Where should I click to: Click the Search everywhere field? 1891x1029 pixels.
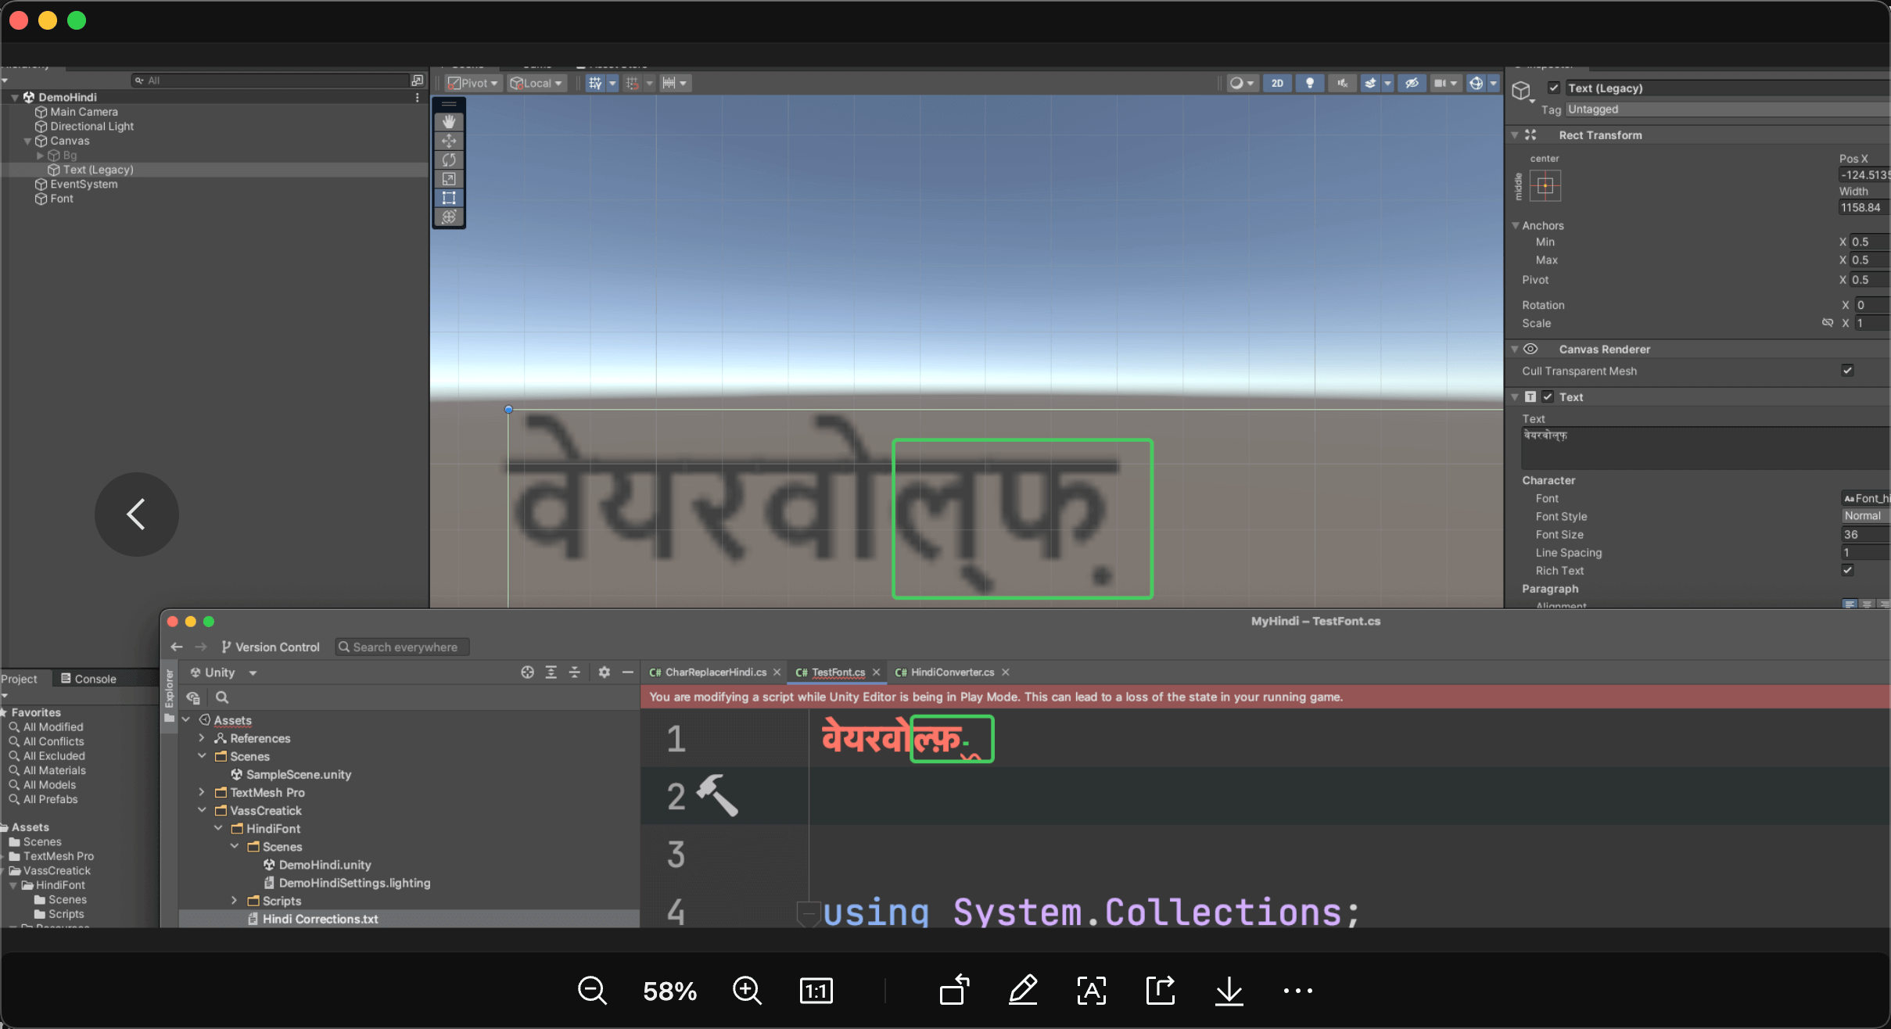click(x=401, y=647)
